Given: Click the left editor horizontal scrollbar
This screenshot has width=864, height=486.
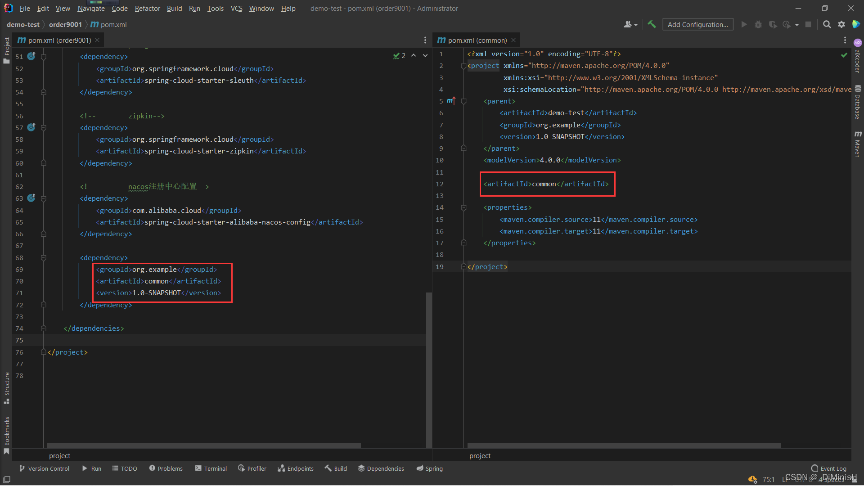Looking at the screenshot, I should point(204,445).
